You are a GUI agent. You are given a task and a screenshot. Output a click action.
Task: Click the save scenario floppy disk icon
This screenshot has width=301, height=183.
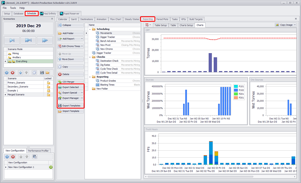coord(42,73)
